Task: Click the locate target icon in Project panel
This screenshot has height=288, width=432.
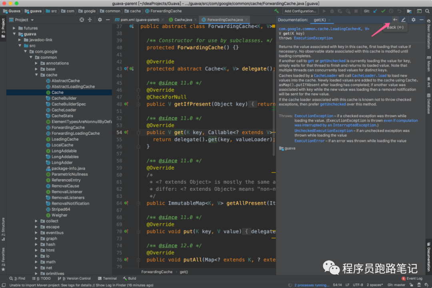Action: tap(82, 20)
